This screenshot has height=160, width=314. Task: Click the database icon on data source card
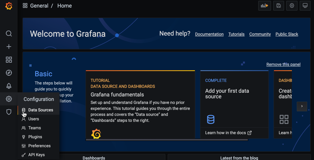pos(211,119)
